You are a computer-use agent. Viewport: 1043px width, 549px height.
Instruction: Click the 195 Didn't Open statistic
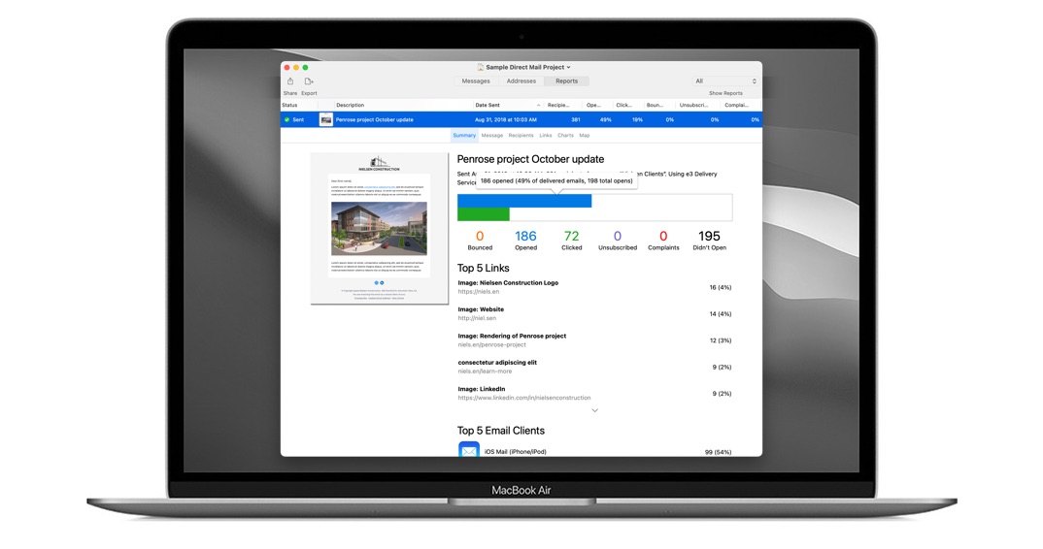(x=709, y=240)
